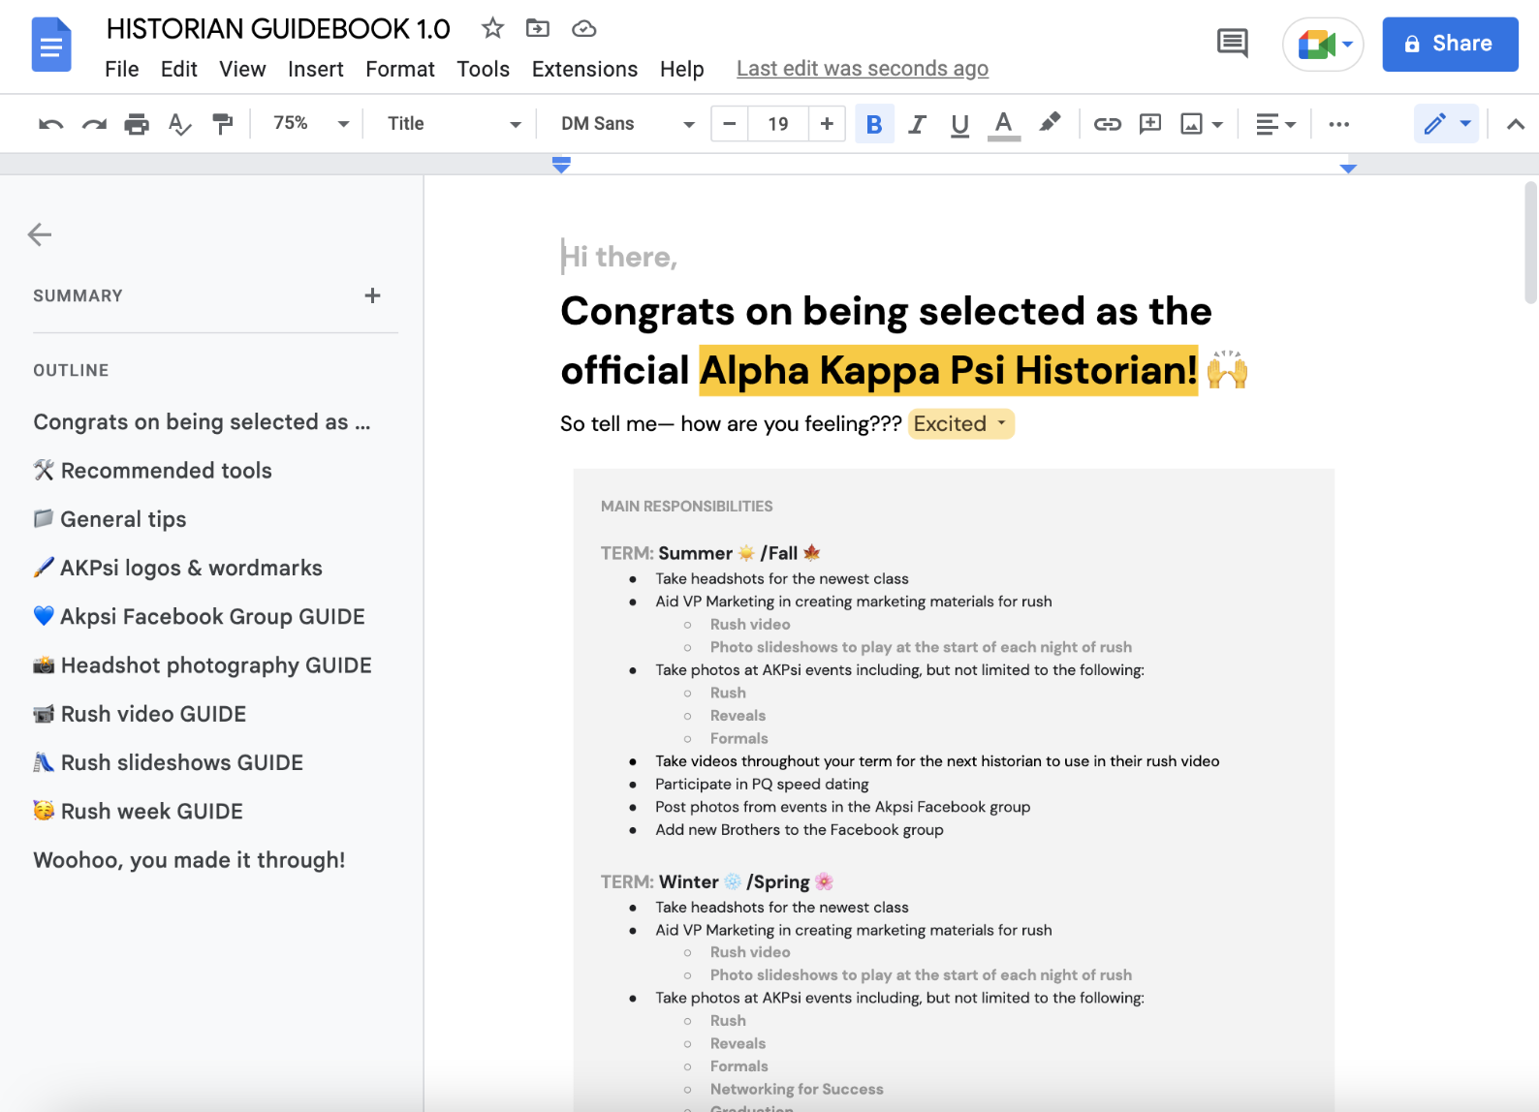Click the document title HISTORIAN GUIDEBOOK 1.0
1539x1112 pixels.
(278, 29)
